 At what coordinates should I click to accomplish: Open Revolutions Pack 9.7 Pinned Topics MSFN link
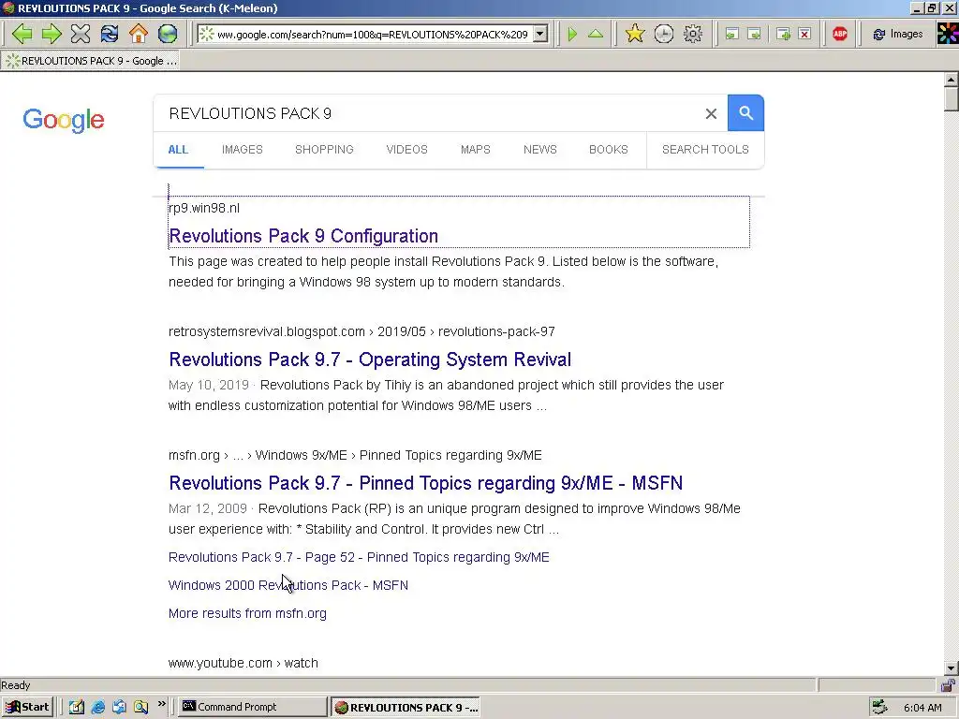[426, 483]
